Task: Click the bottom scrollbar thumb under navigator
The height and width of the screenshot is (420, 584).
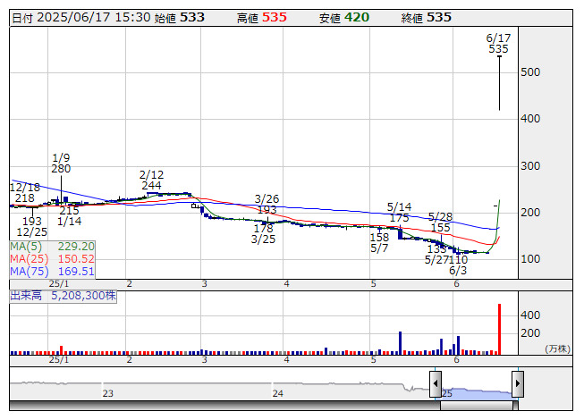Action: pos(476,407)
